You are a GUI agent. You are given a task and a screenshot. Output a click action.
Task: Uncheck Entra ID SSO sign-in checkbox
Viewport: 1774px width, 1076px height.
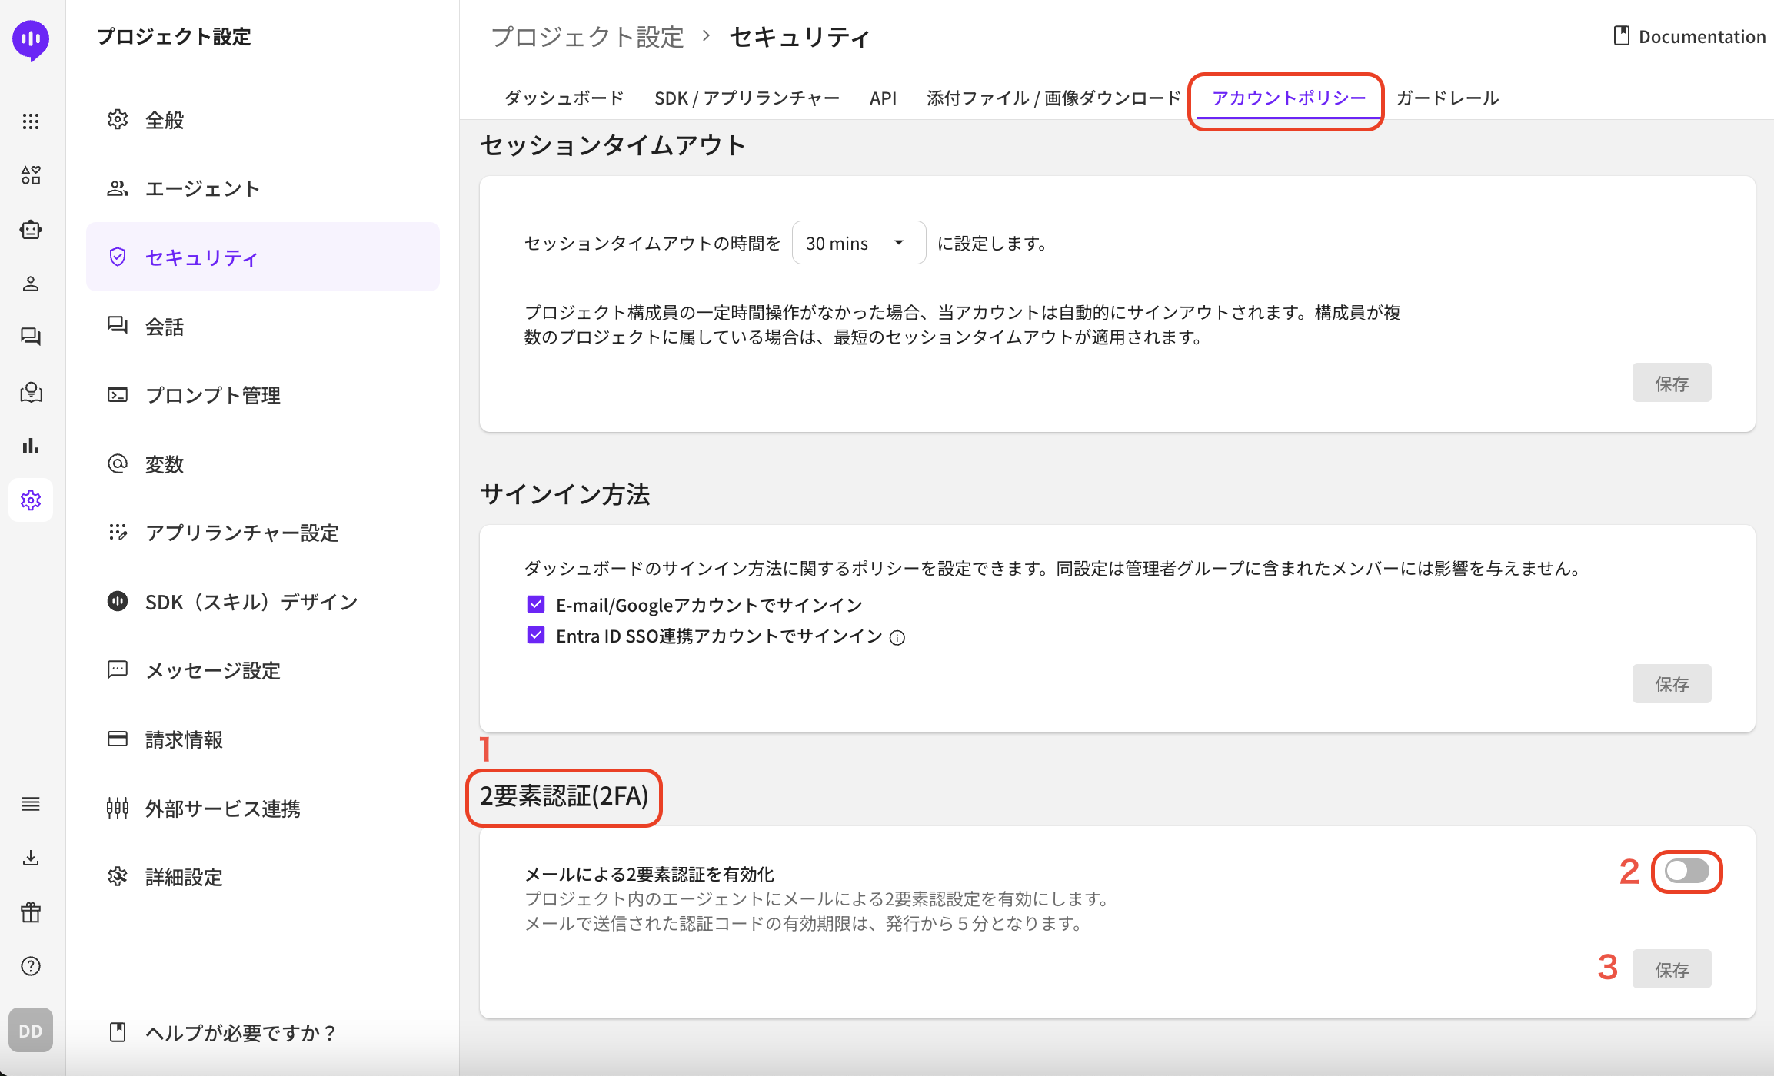click(x=536, y=636)
